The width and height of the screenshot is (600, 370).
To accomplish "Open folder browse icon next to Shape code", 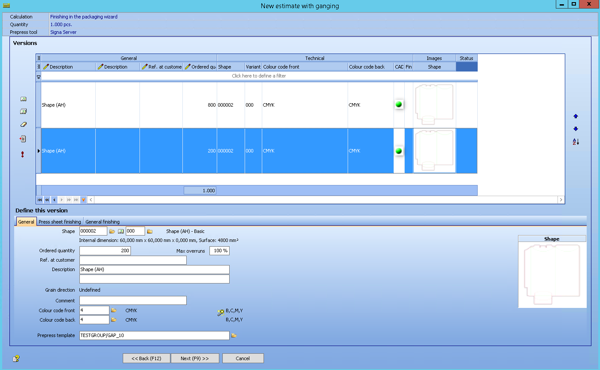I will pos(112,231).
